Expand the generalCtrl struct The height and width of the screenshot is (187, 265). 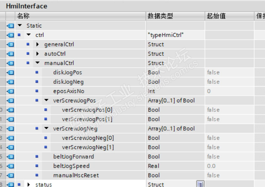(x=37, y=44)
